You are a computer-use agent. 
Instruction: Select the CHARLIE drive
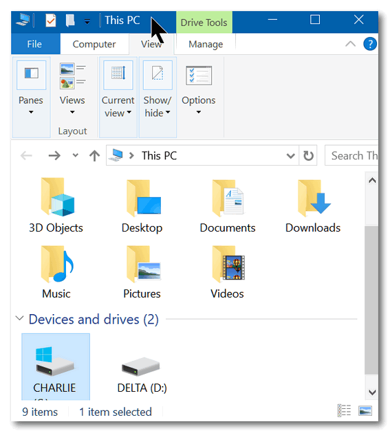click(56, 367)
